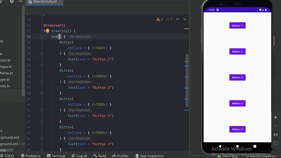This screenshot has width=281, height=158.
Task: Open the Profiler tool window
Action: click(120, 156)
